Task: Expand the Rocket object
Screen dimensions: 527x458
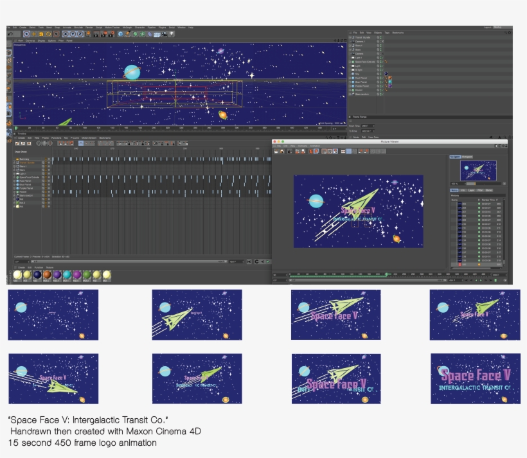Action: [350, 90]
